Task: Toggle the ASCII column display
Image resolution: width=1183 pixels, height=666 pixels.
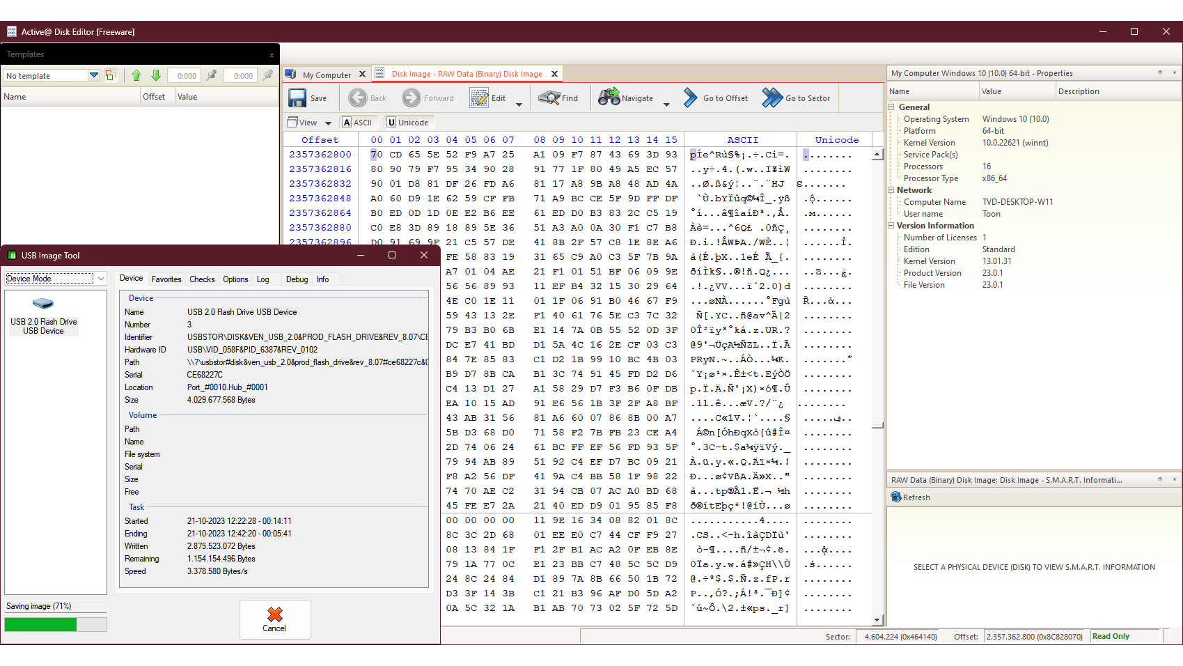Action: (357, 123)
